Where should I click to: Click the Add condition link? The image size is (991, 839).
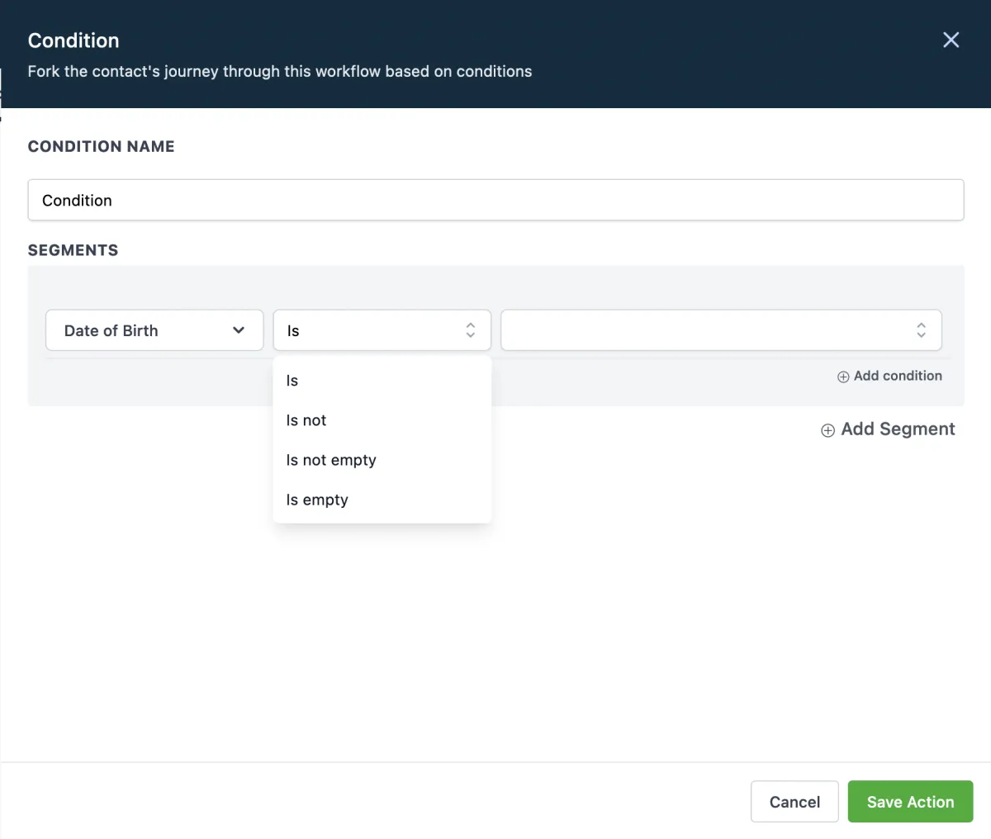(x=897, y=376)
